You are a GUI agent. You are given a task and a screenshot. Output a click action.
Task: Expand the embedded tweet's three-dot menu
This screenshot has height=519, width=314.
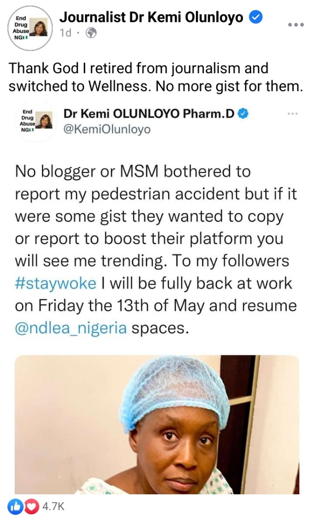pyautogui.click(x=293, y=114)
